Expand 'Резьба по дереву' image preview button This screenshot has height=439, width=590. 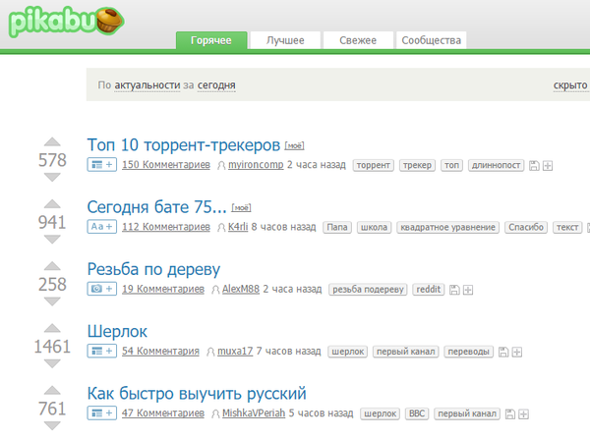[102, 289]
